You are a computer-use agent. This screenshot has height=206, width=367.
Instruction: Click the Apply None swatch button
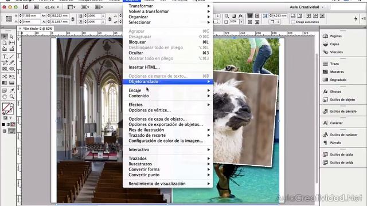click(x=13, y=125)
